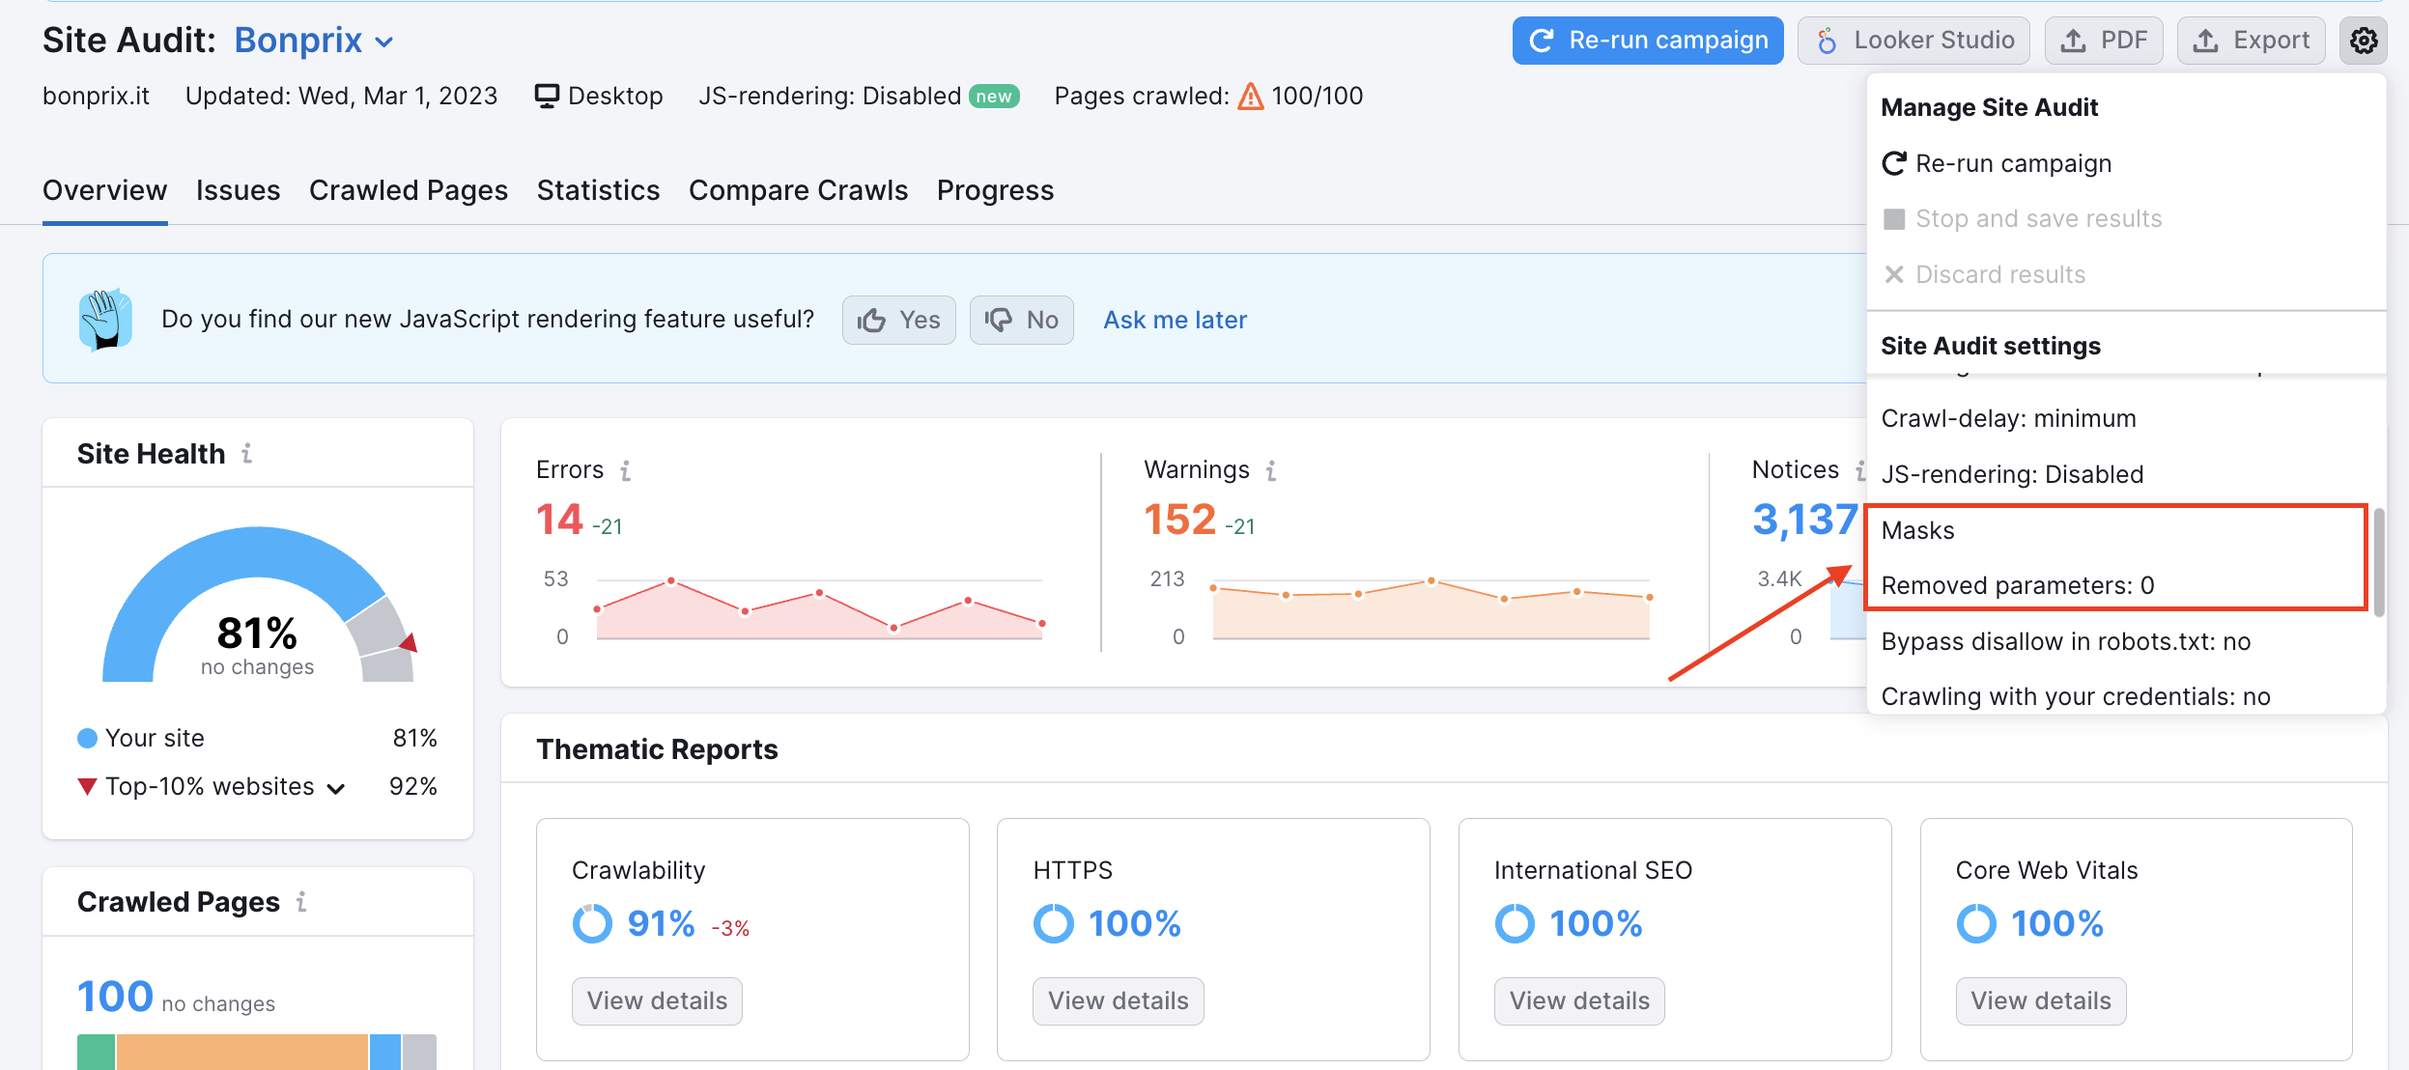Click the Errors info icon

pyautogui.click(x=627, y=470)
